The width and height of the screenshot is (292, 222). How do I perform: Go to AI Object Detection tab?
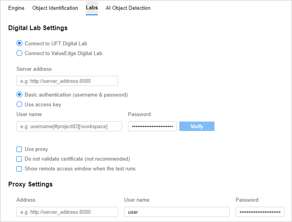128,8
